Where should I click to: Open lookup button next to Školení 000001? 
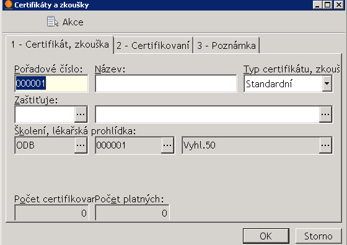point(167,145)
